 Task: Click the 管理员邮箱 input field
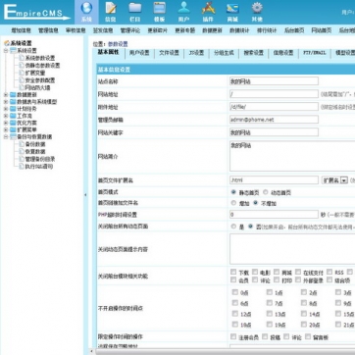(x=274, y=120)
